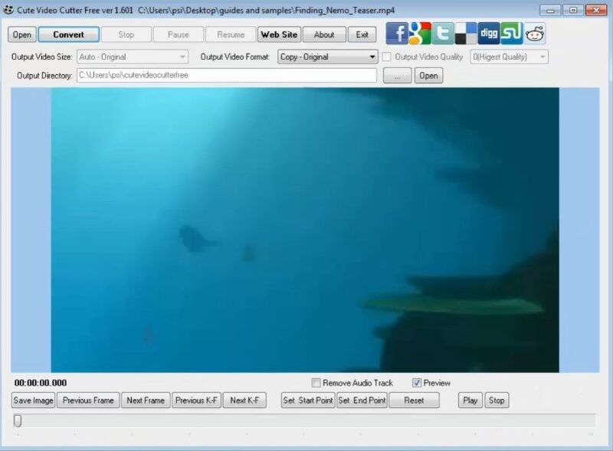Click the panda app icon in title bar
The height and width of the screenshot is (451, 613).
click(8, 10)
